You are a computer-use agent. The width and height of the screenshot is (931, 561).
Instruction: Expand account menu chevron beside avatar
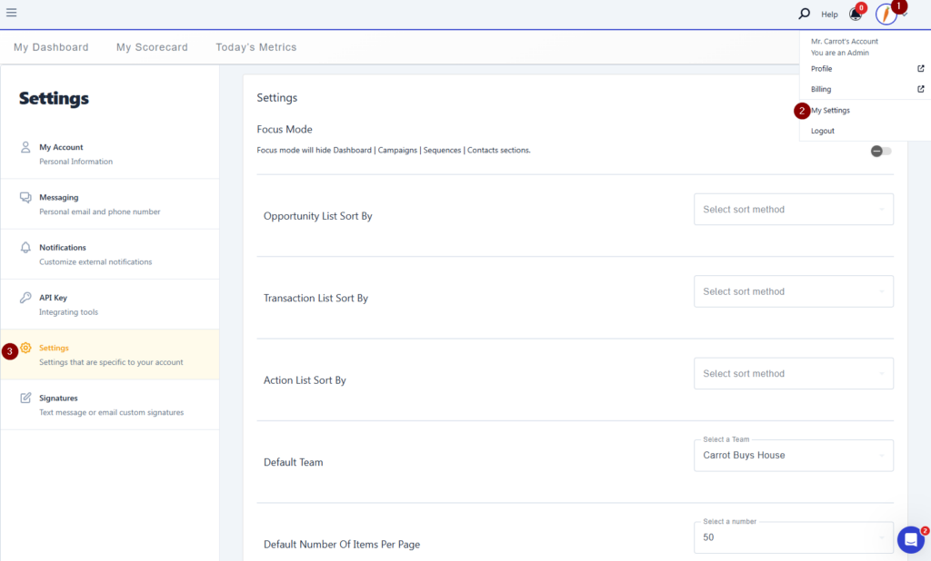(905, 15)
